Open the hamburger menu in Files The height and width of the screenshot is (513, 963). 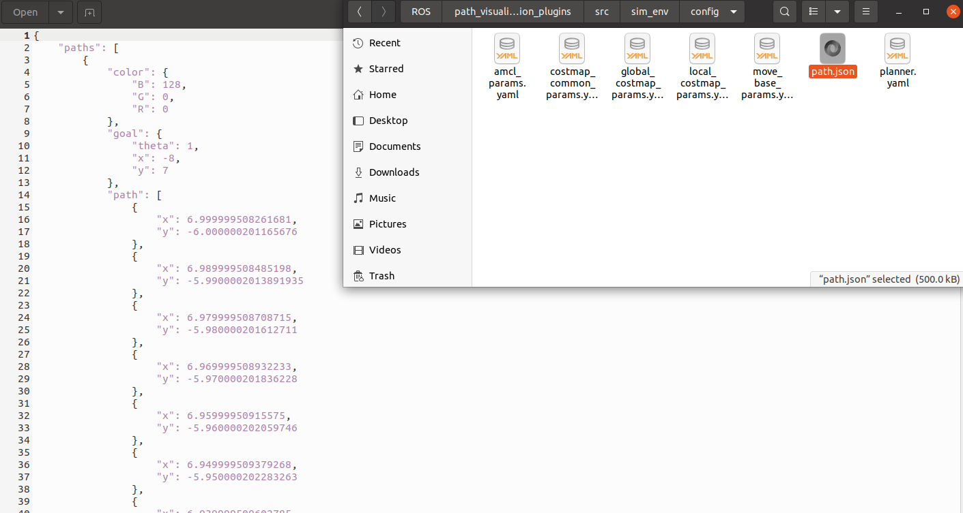pos(865,12)
